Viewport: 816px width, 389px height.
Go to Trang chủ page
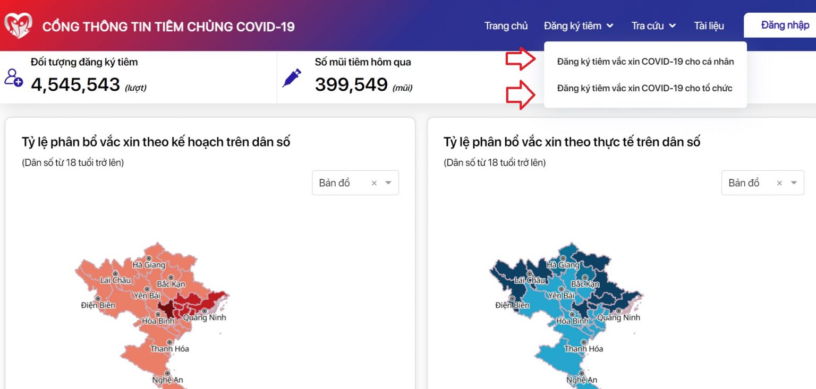click(506, 25)
